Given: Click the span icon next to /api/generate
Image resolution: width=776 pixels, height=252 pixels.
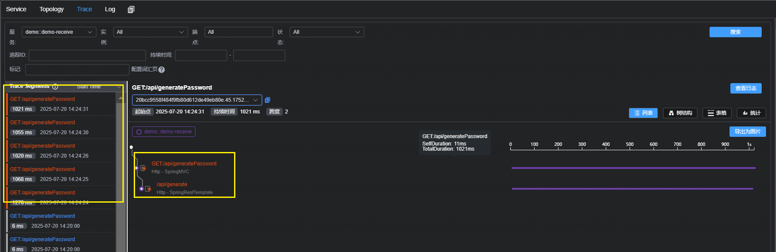Looking at the screenshot, I should pos(148,189).
